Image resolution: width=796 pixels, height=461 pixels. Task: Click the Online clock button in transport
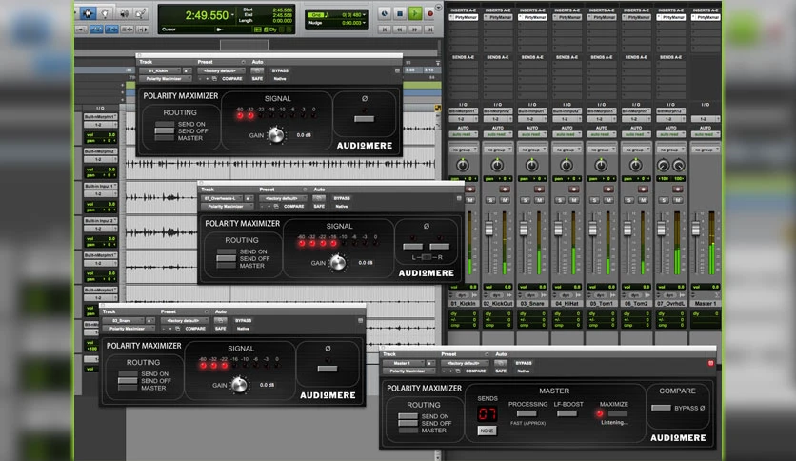click(x=385, y=13)
